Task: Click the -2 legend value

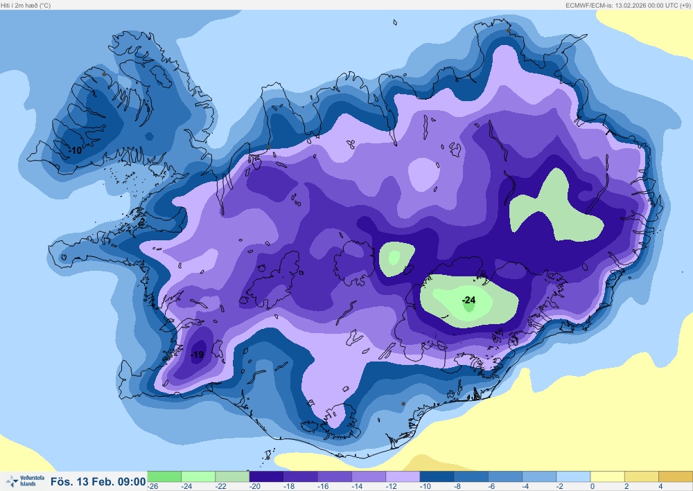Action: point(559,486)
